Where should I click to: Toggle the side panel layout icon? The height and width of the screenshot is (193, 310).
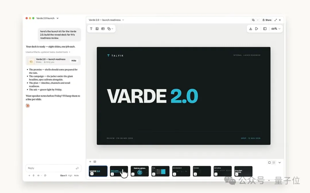pyautogui.click(x=265, y=29)
